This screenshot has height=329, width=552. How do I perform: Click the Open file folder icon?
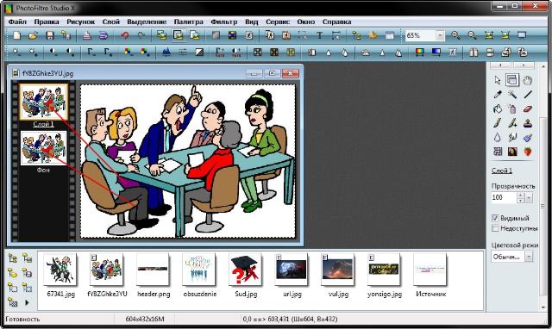tap(33, 35)
